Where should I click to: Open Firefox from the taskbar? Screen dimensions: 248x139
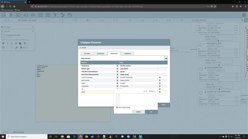[80, 136]
